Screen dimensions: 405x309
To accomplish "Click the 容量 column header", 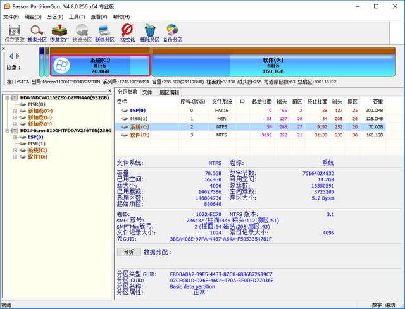I will point(373,102).
